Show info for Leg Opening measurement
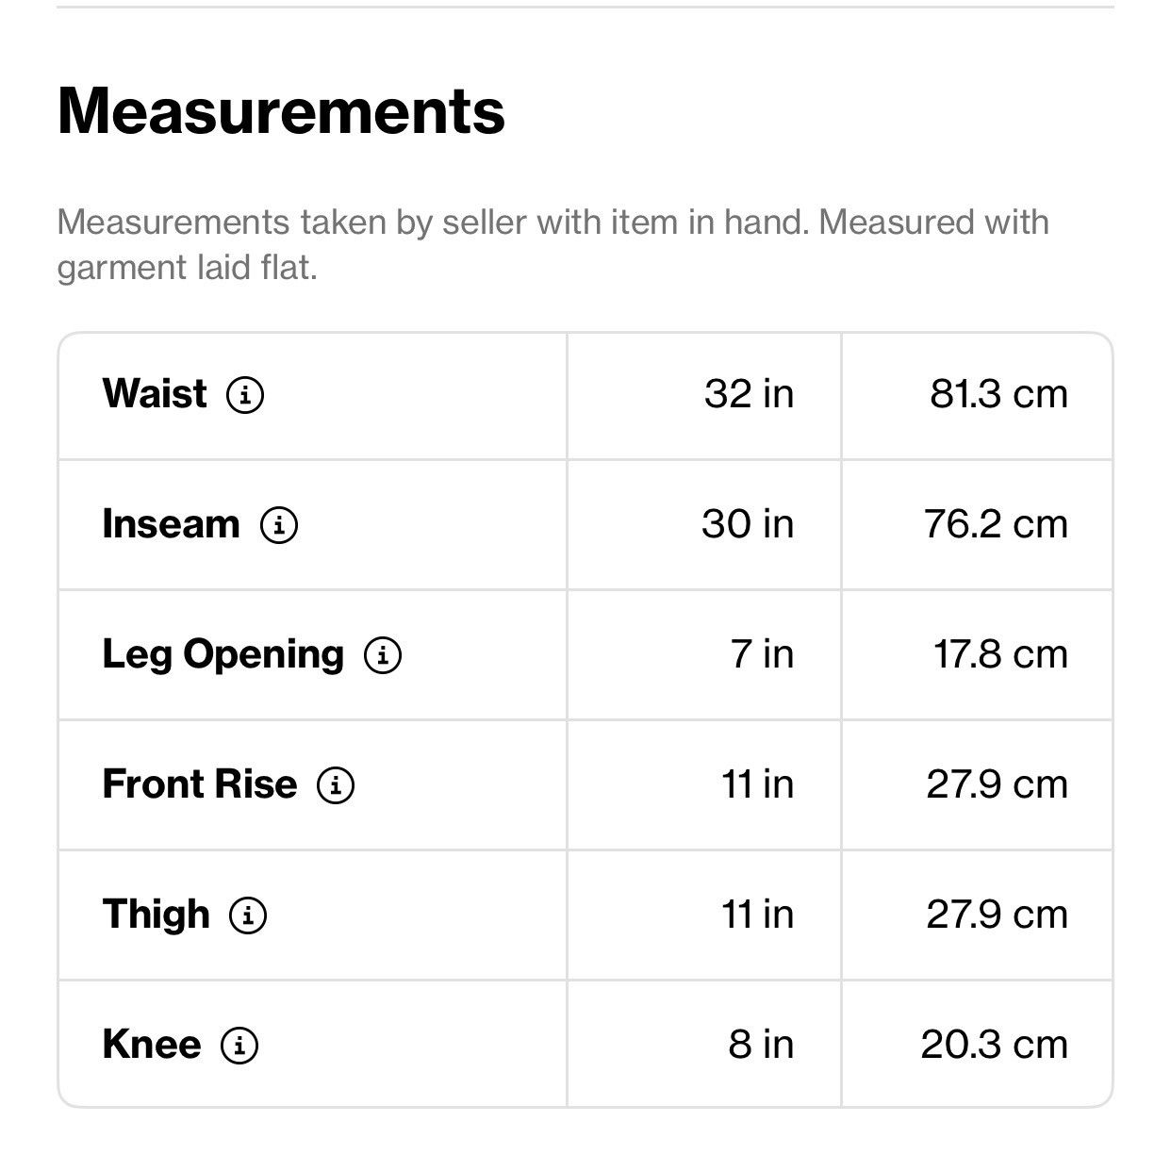The image size is (1171, 1171). (x=383, y=654)
